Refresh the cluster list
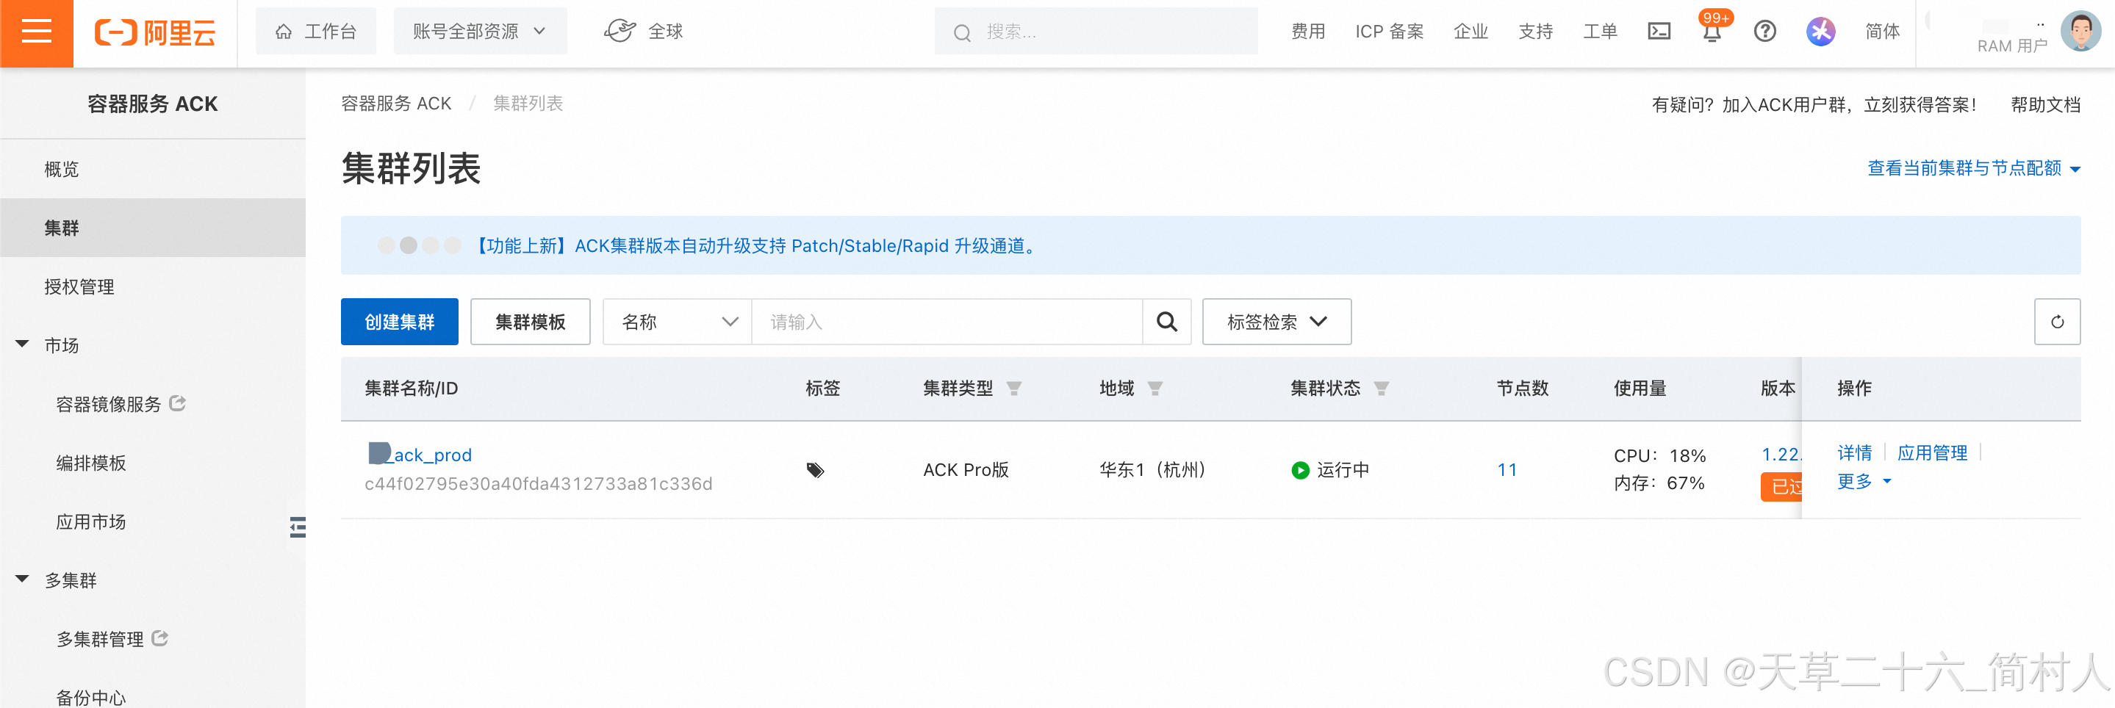Image resolution: width=2115 pixels, height=708 pixels. tap(2057, 322)
